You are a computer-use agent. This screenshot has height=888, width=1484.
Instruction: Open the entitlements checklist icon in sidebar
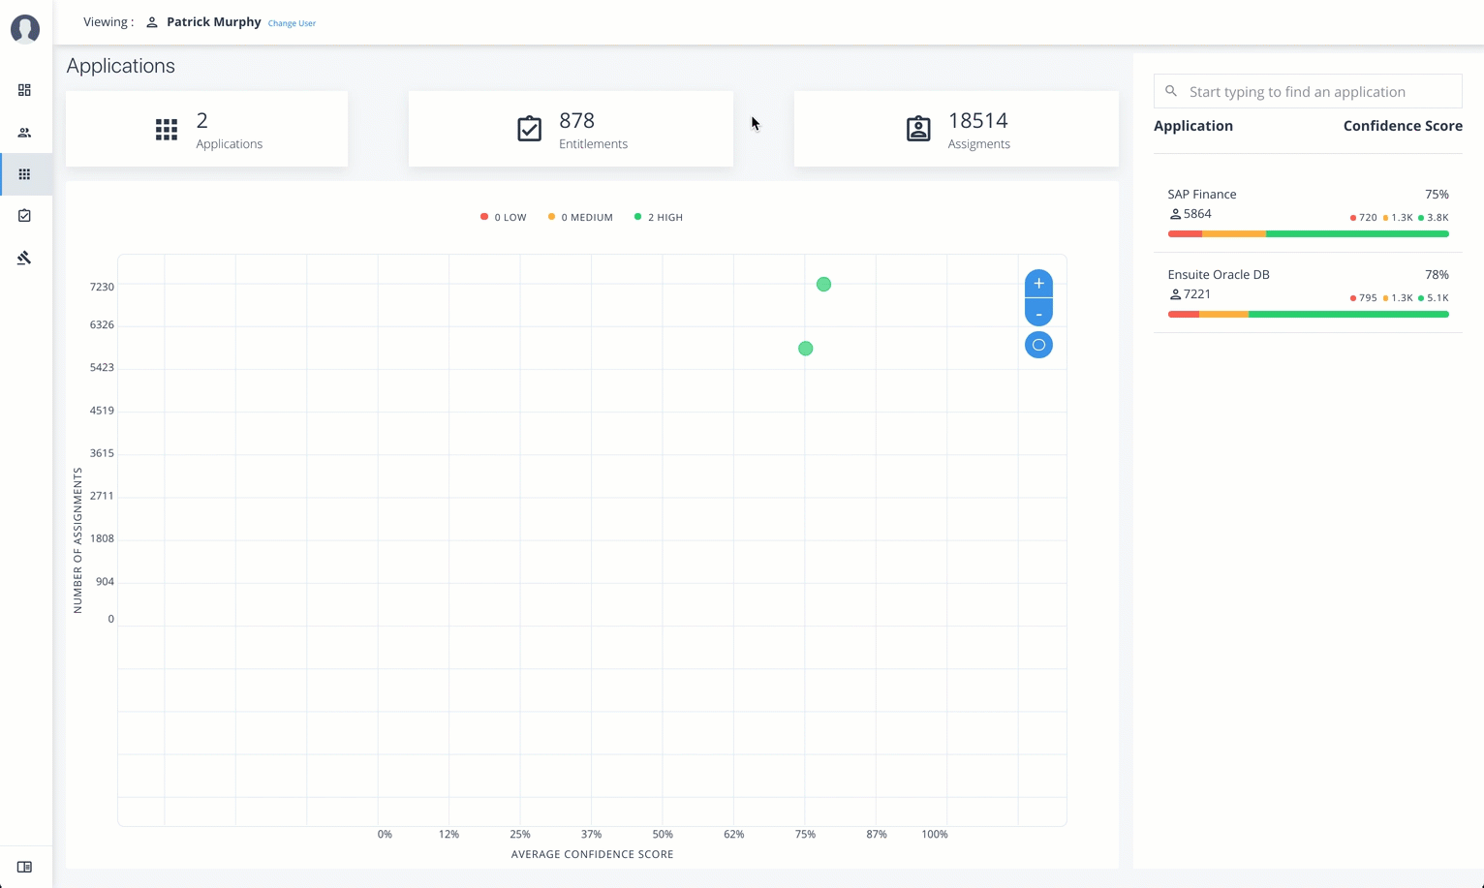coord(24,216)
